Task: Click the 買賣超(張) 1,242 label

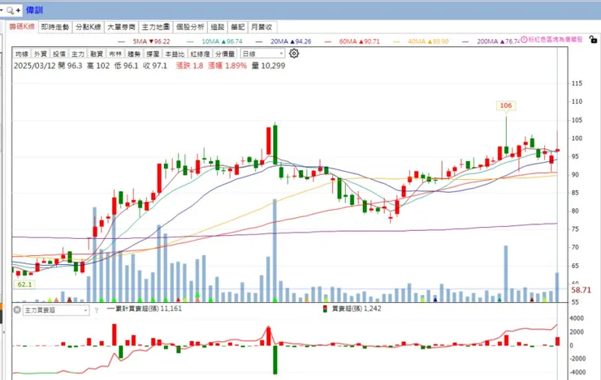Action: point(357,309)
